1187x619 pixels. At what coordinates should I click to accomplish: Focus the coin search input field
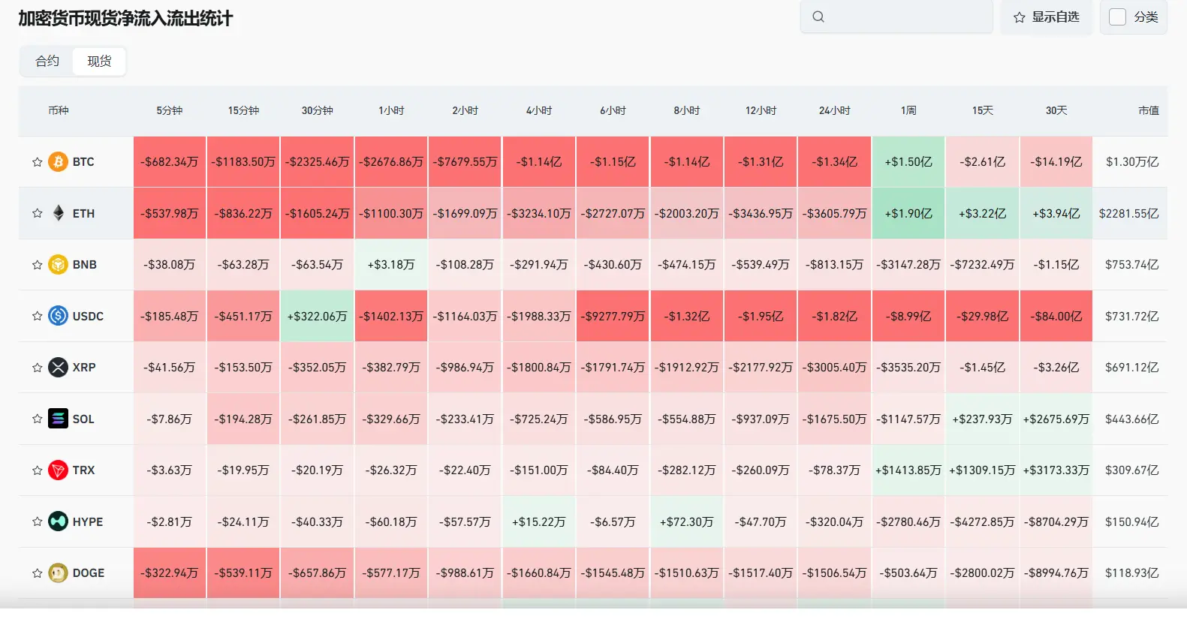tap(896, 17)
